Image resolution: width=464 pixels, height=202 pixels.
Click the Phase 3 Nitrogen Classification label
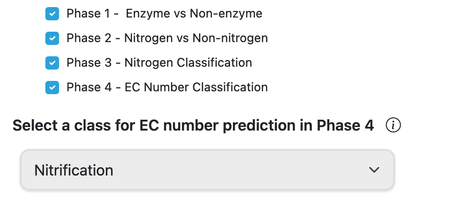click(x=159, y=63)
